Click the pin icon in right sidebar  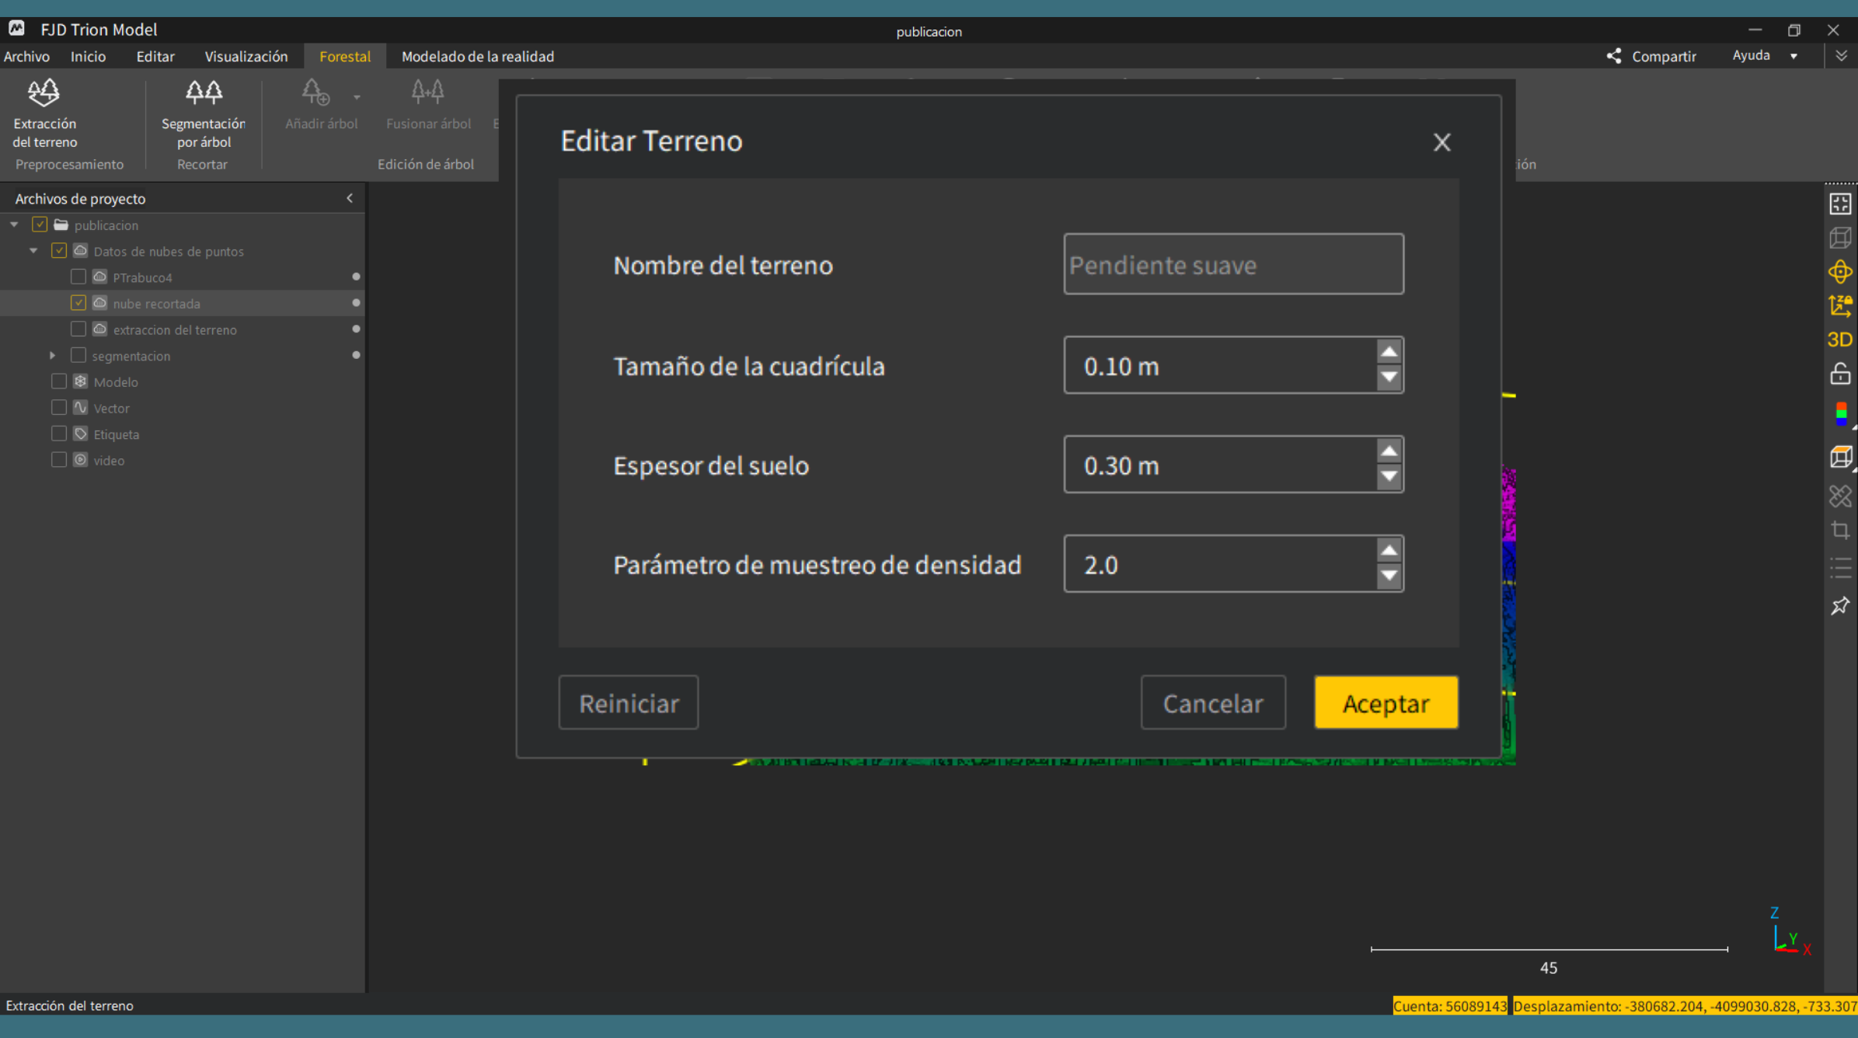[1839, 606]
